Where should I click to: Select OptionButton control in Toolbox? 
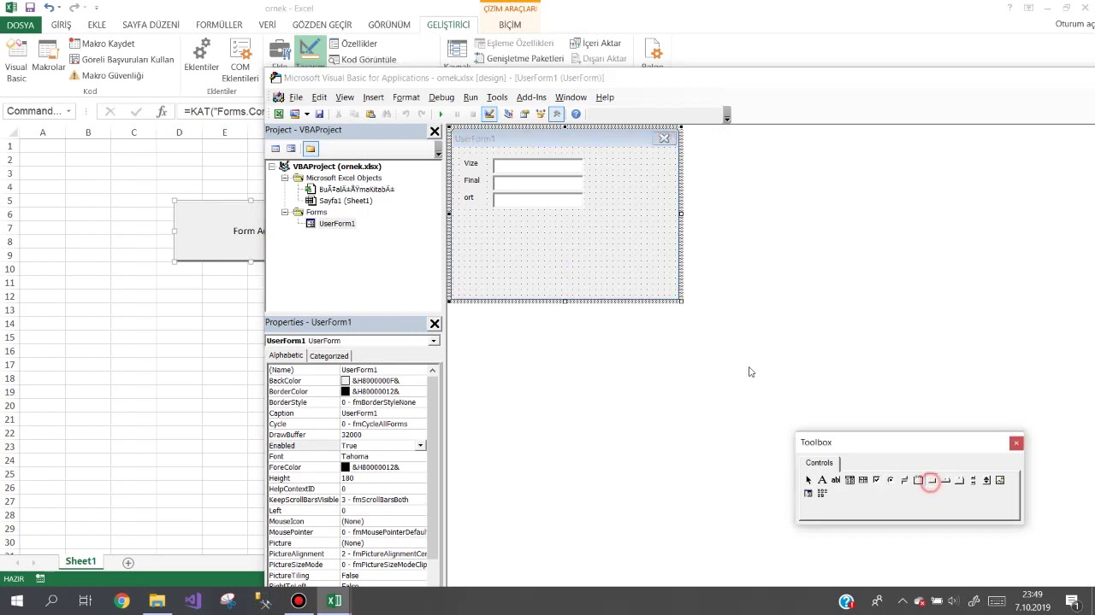click(x=891, y=480)
